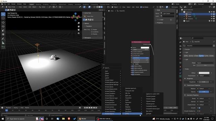Expand the Preview panel in properties

[187, 49]
